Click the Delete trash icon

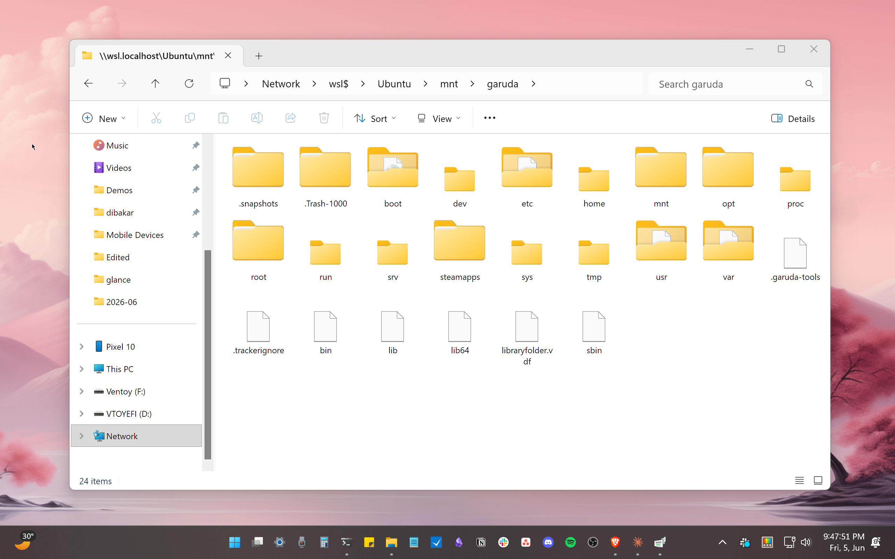pyautogui.click(x=324, y=118)
